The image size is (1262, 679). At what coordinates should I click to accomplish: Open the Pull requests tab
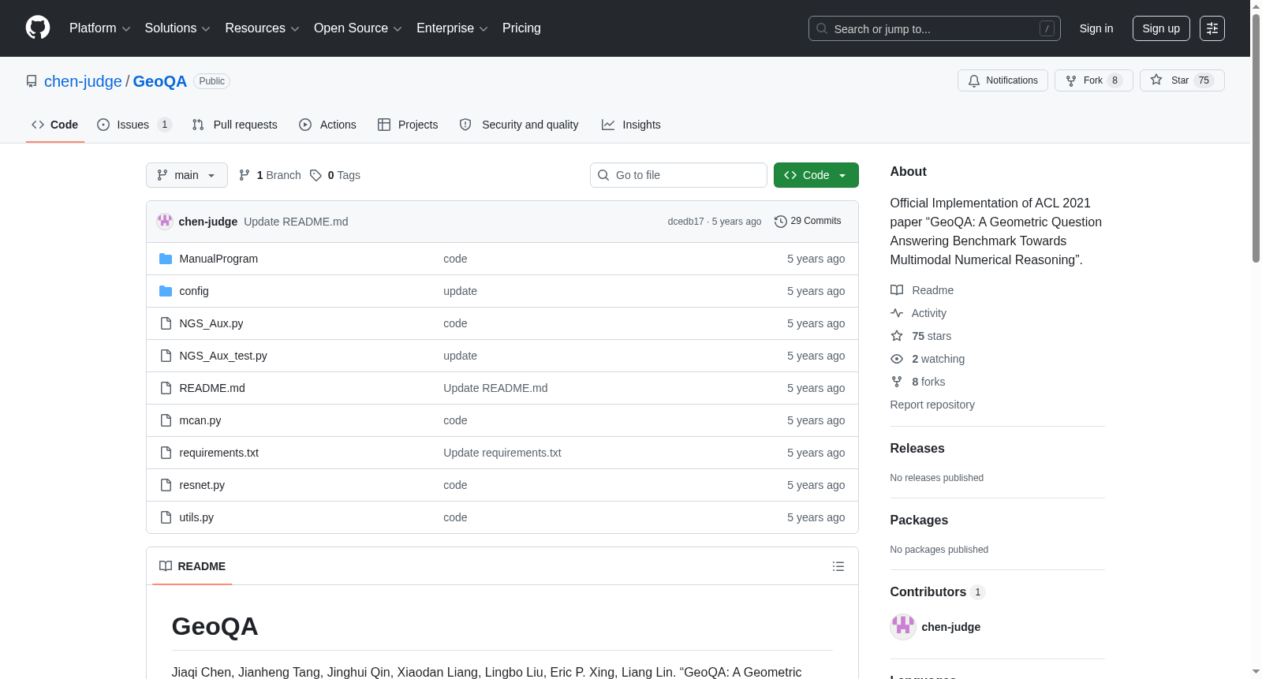point(235,125)
